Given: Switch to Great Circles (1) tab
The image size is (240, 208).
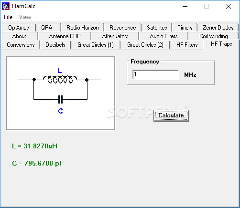Looking at the screenshot, I should point(96,45).
